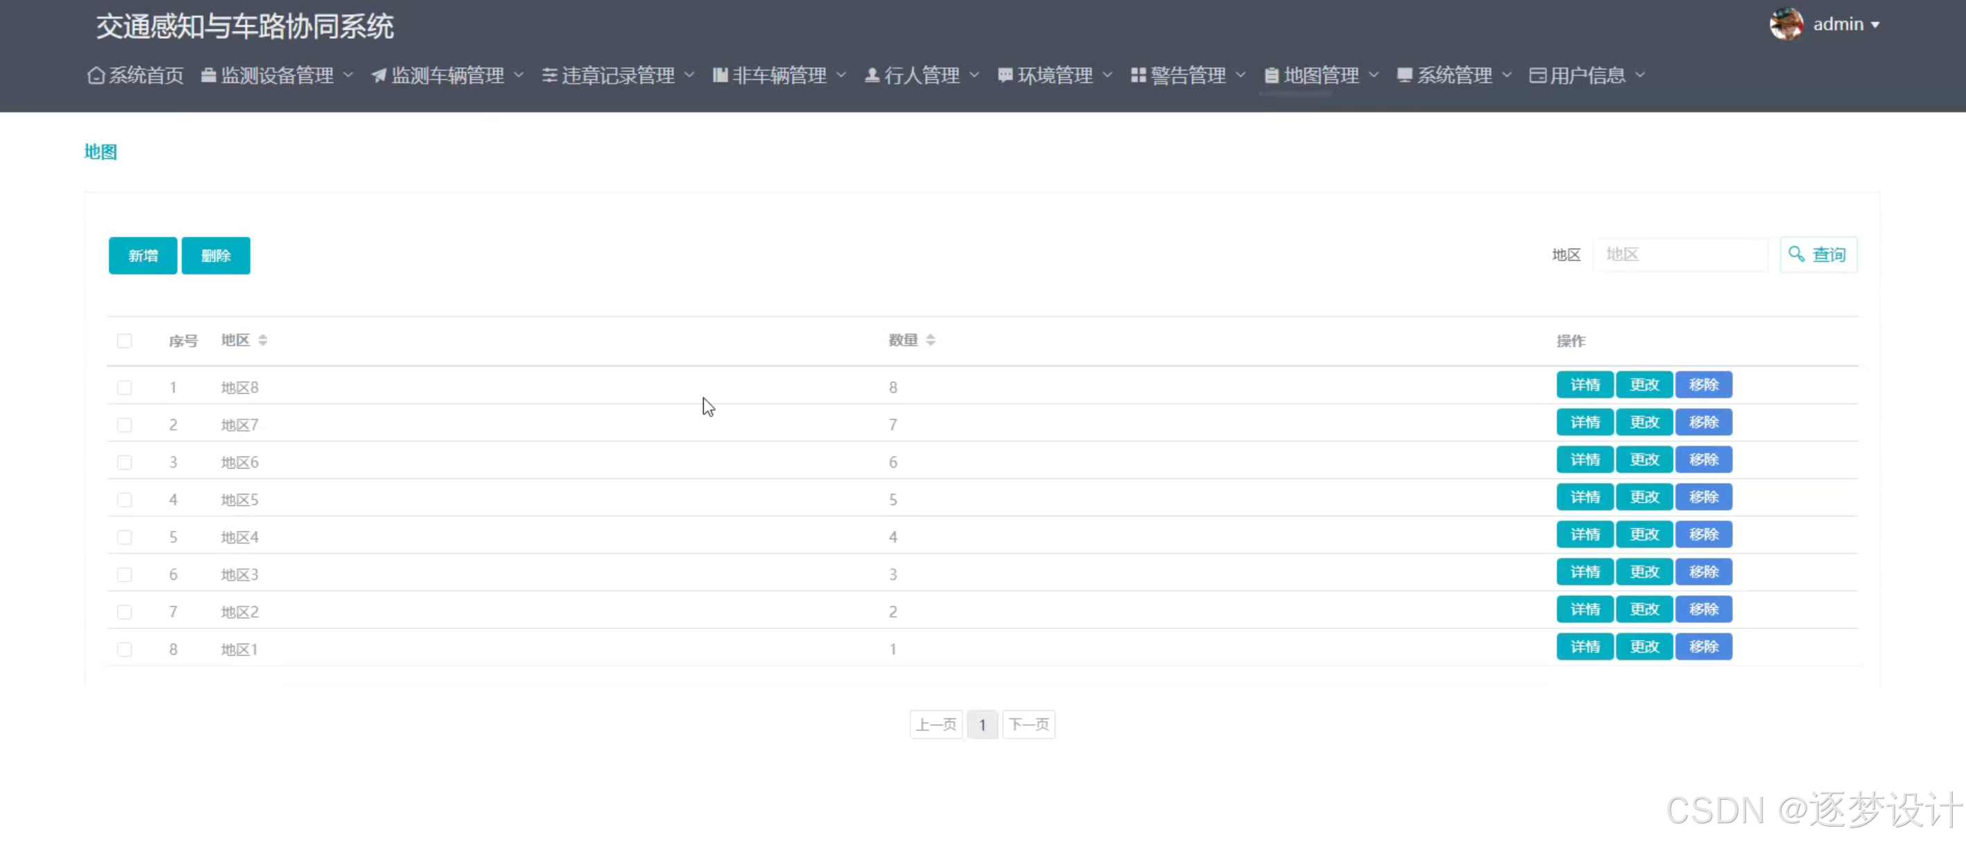The image size is (1966, 844).
Task: Open the 环境管理 menu
Action: coord(1055,76)
